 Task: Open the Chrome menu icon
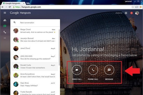141,7
